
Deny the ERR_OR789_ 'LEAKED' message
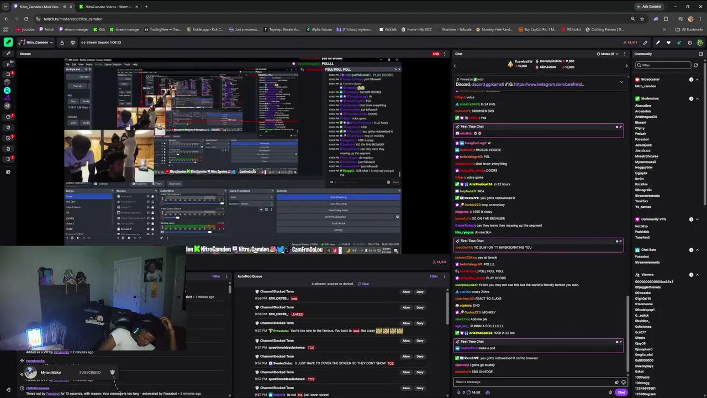(x=420, y=307)
